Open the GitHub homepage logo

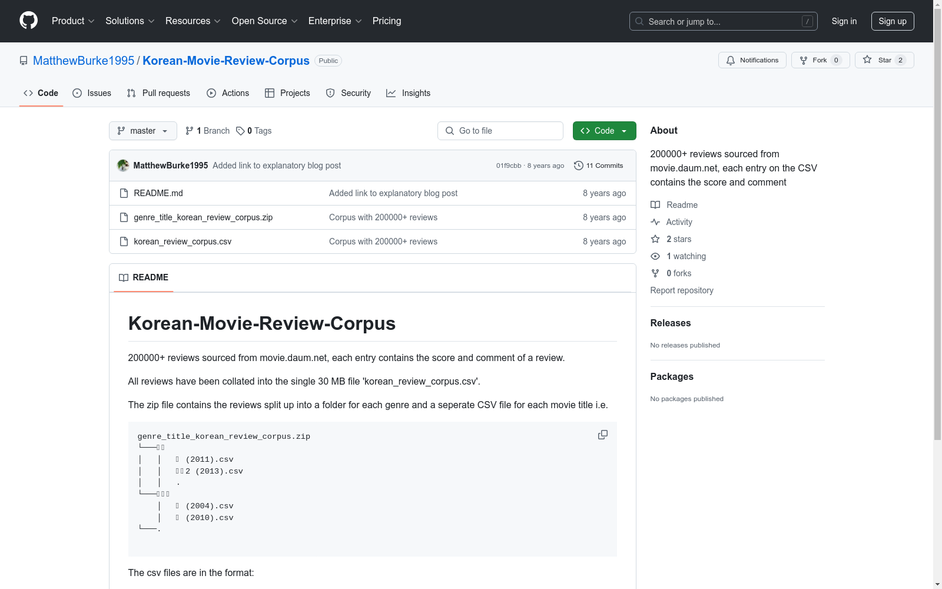point(28,21)
